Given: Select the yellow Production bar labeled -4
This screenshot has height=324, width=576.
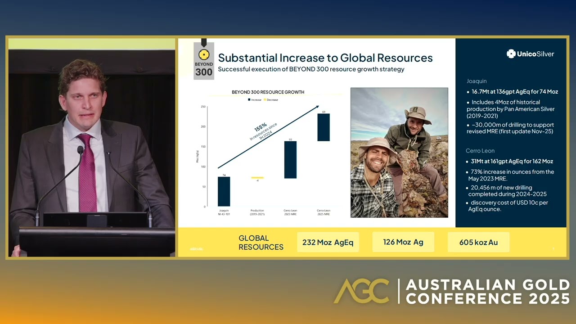Looking at the screenshot, I should tap(257, 178).
